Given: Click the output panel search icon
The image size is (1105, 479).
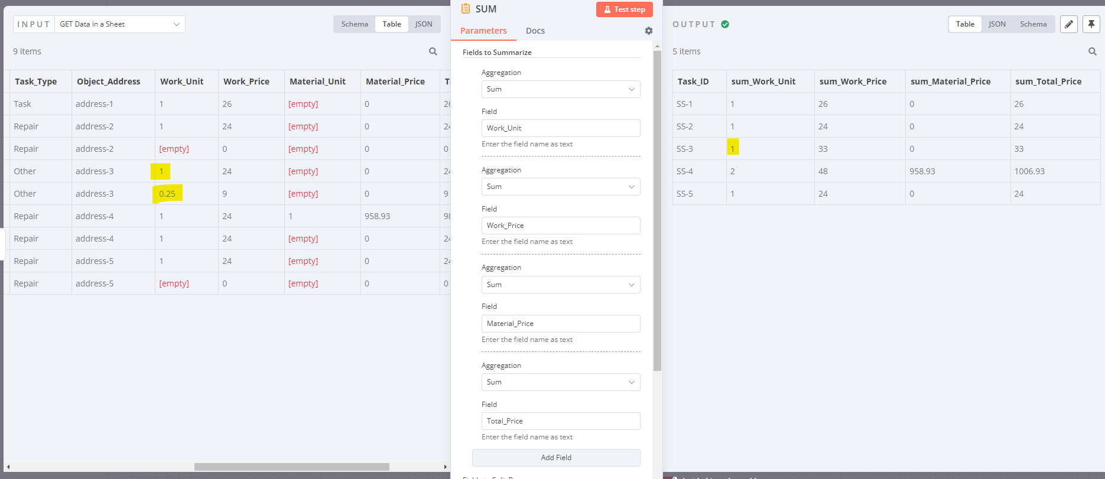Looking at the screenshot, I should coord(1093,51).
